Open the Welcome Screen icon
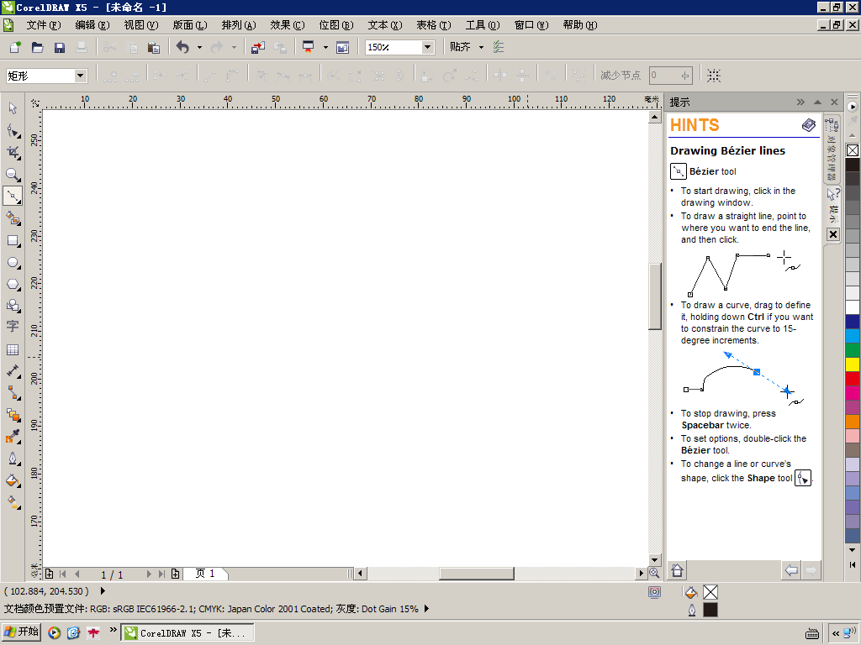The image size is (861, 645). (343, 48)
